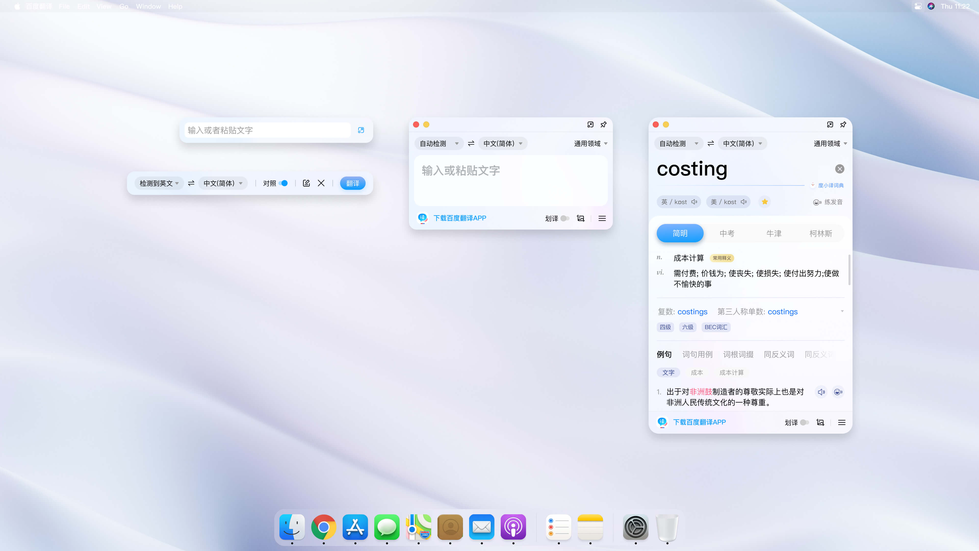This screenshot has width=979, height=551.
Task: Practice speaking example sentence 1
Action: pos(838,392)
